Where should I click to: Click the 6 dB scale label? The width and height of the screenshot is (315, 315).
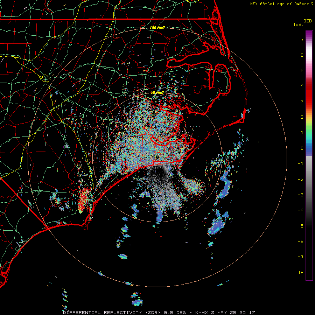(x=302, y=55)
